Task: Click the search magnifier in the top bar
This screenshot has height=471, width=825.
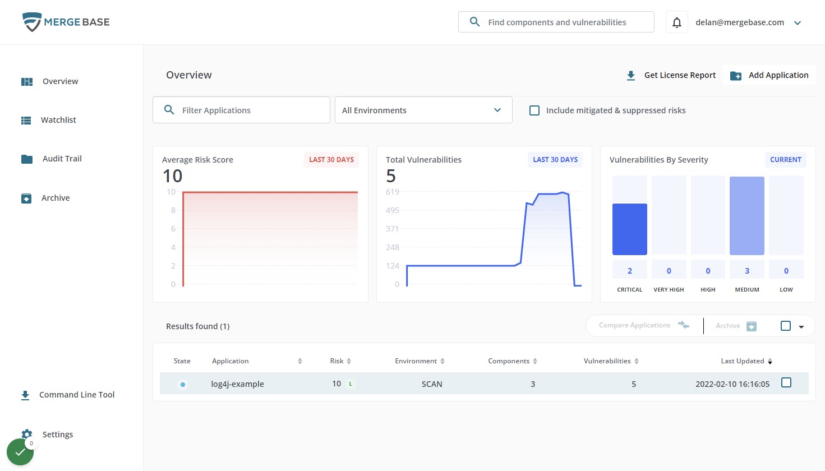Action: point(474,22)
